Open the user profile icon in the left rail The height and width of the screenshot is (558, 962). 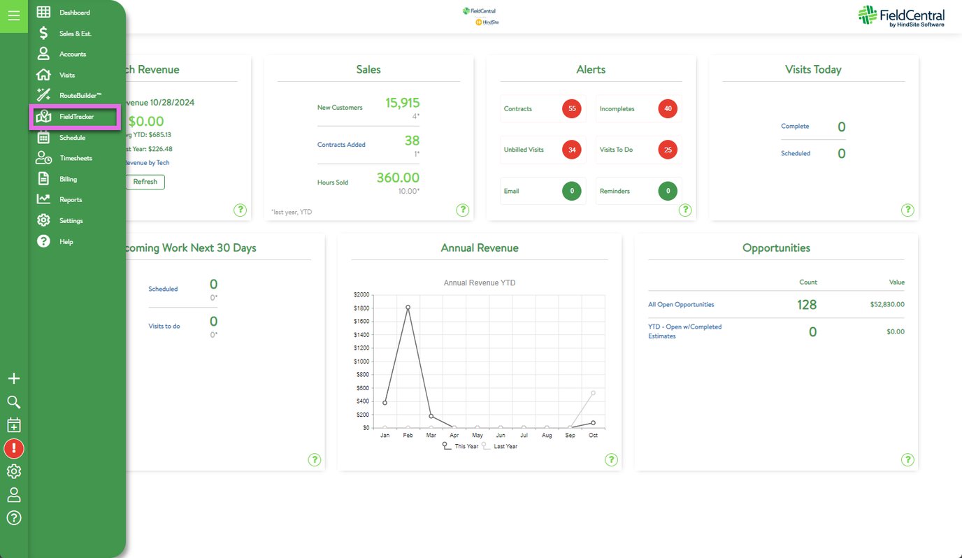pyautogui.click(x=14, y=494)
